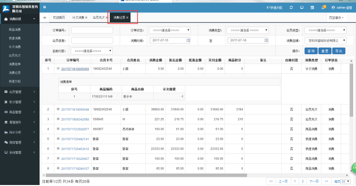The width and height of the screenshot is (356, 186).
Task: Close the 计次消费 tab with its x
Action: [86, 18]
